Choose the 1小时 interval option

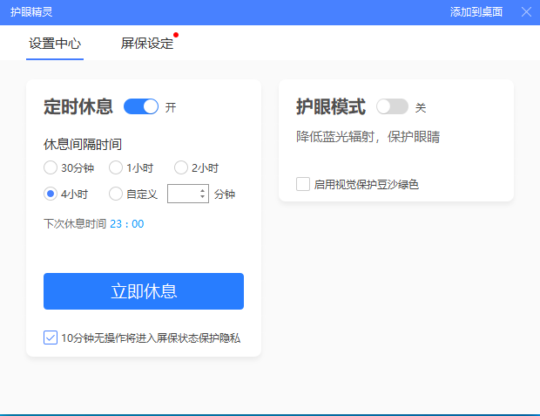116,167
